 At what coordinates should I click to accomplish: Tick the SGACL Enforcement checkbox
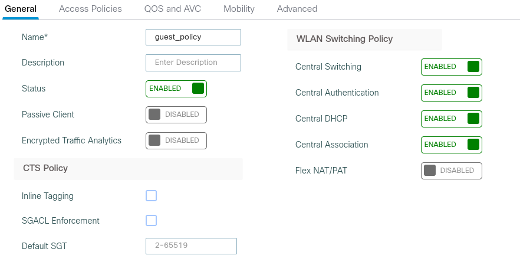pyautogui.click(x=151, y=221)
